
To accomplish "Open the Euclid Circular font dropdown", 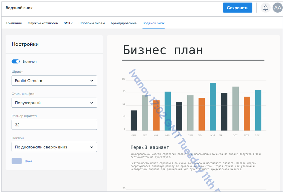I will 54,81.
